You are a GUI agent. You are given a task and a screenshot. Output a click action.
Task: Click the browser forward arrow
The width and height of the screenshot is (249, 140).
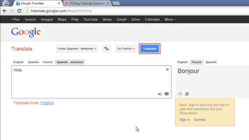pyautogui.click(x=12, y=11)
